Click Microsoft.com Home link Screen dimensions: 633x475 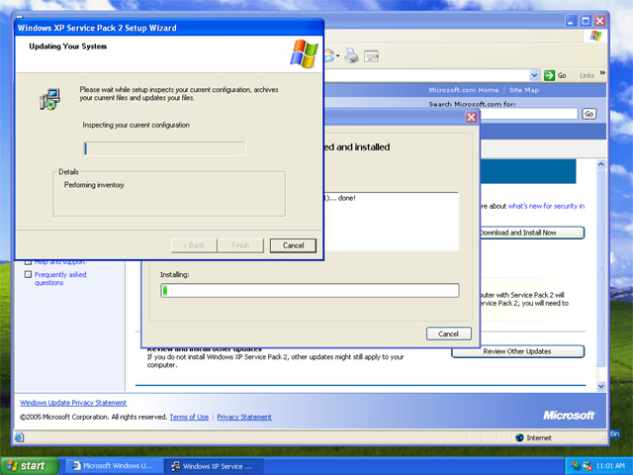464,90
